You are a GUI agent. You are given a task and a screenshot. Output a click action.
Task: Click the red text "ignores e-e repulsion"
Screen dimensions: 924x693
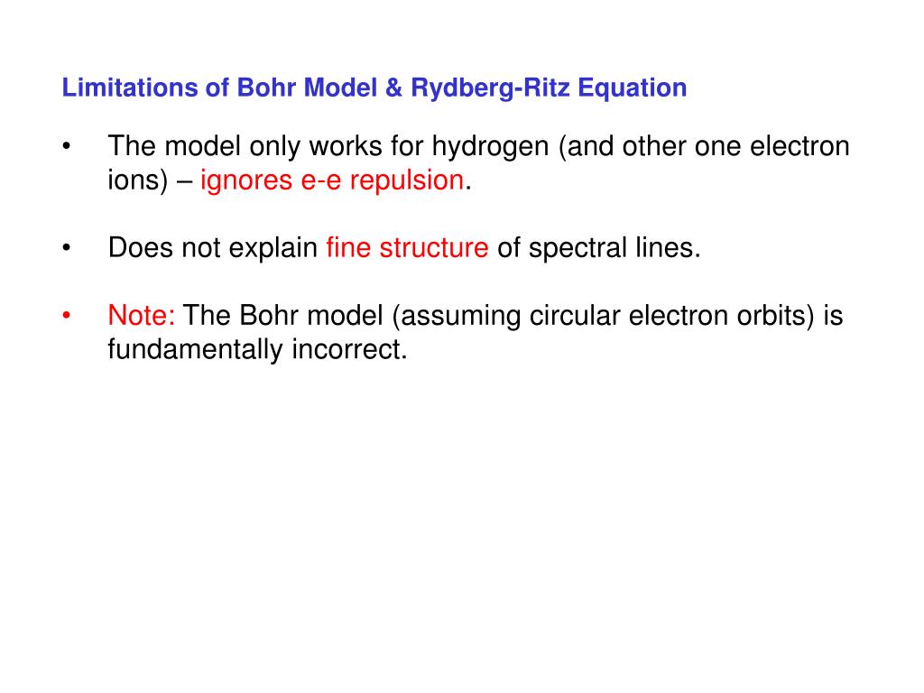pos(332,180)
